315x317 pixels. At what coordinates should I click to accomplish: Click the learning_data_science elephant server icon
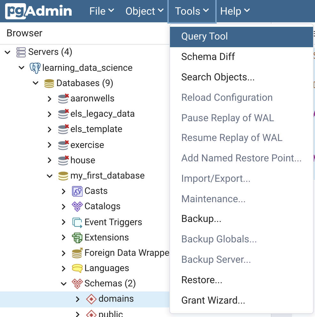coord(35,68)
